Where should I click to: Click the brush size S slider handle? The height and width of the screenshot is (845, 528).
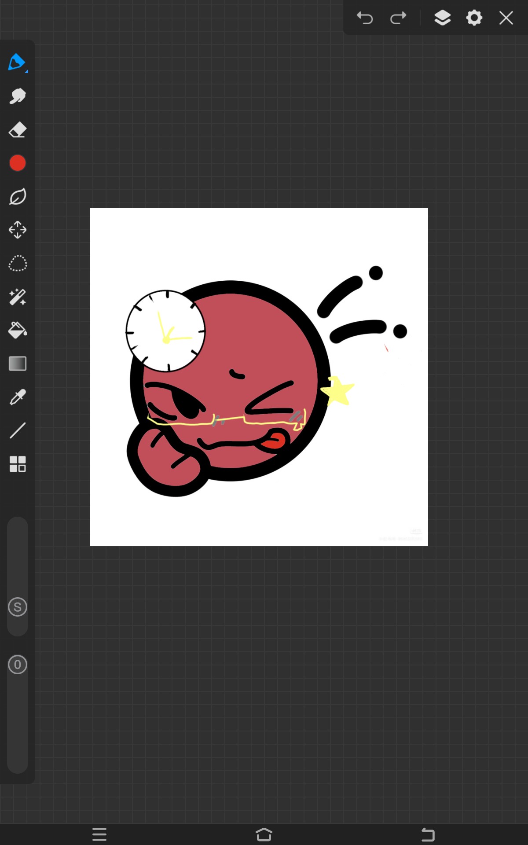point(18,607)
